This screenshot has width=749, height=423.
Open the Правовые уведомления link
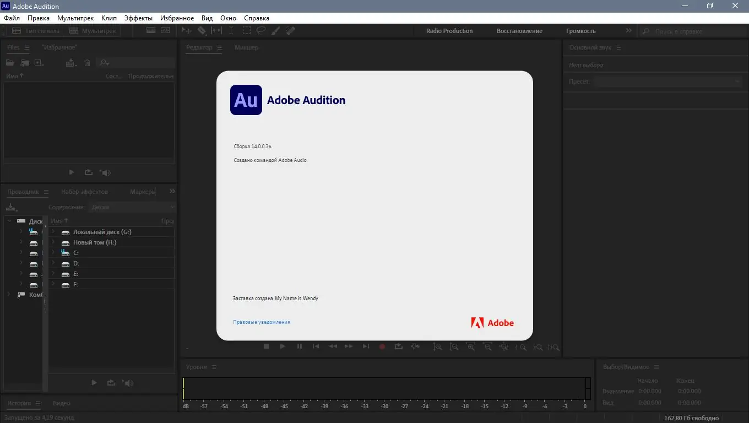(x=262, y=322)
